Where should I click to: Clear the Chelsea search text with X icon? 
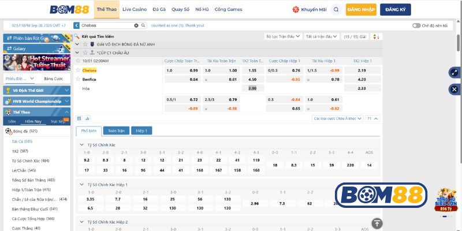(136, 25)
